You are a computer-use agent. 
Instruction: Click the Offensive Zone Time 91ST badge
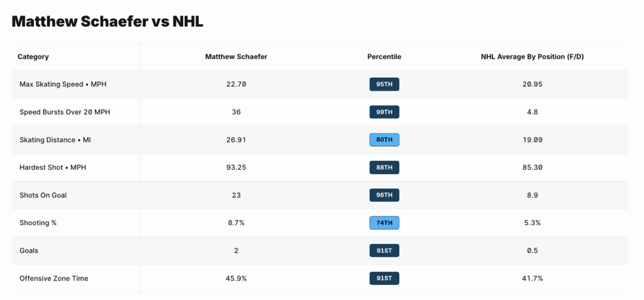click(384, 278)
